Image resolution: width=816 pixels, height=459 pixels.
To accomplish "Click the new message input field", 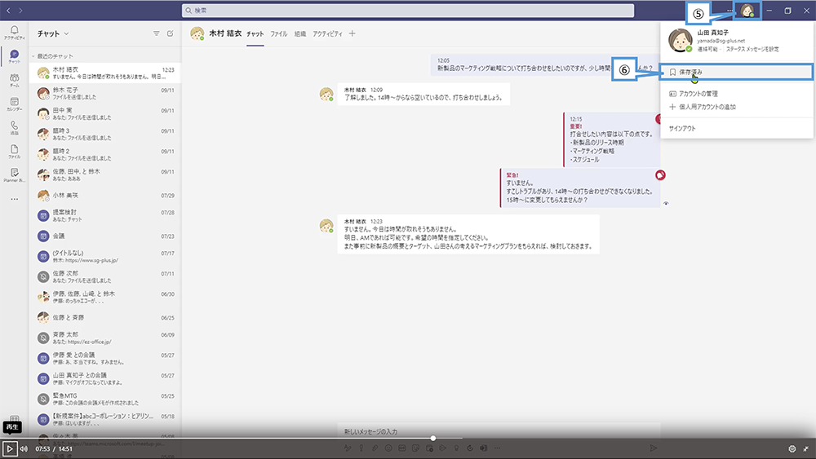I will 499,431.
